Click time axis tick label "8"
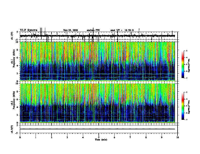This screenshot has height=154, width=200. click(x=146, y=137)
